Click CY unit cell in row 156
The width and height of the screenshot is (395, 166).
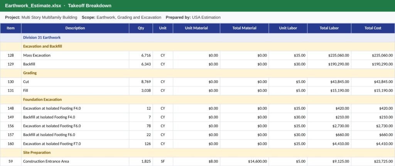[x=163, y=126]
